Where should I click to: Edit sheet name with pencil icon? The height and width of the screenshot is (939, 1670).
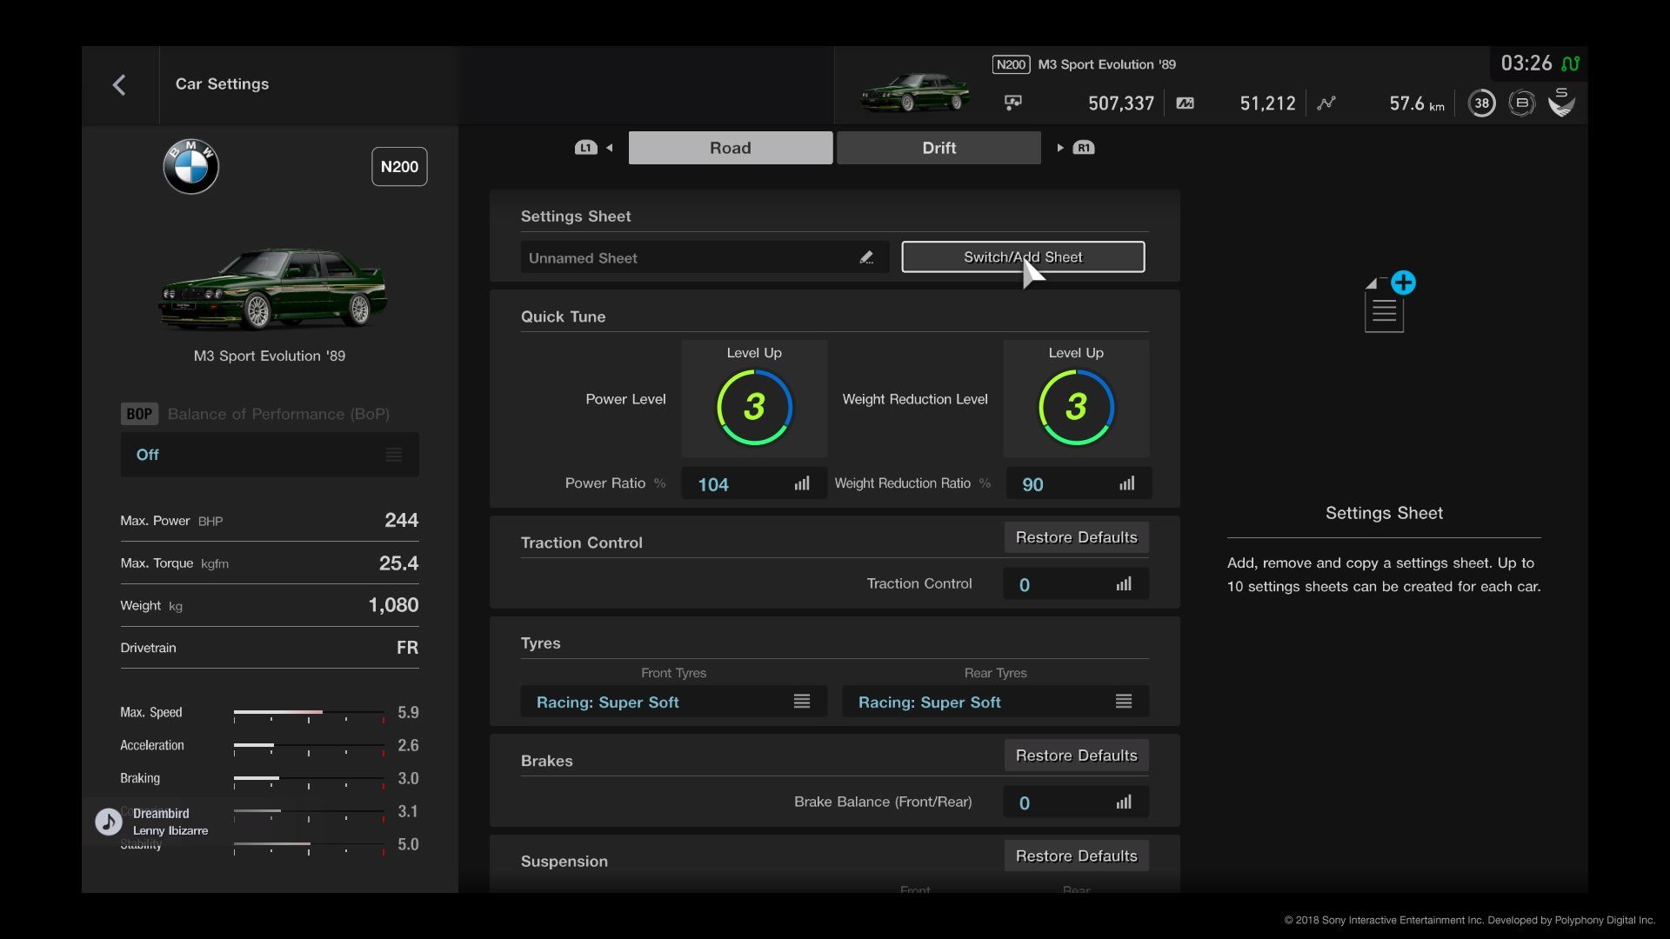click(x=866, y=257)
